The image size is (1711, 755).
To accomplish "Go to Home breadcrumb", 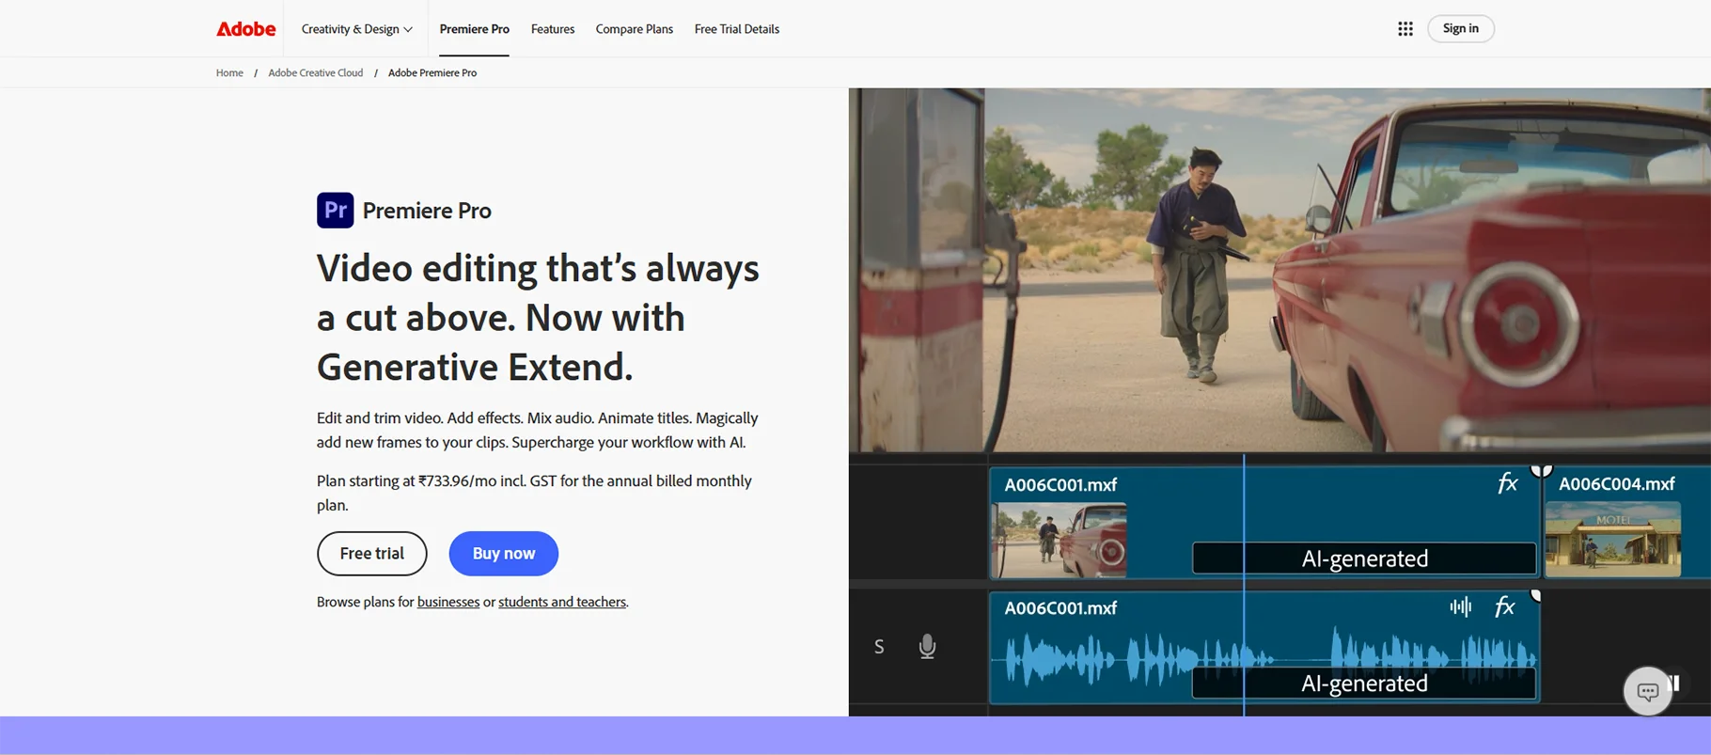I will tap(229, 72).
